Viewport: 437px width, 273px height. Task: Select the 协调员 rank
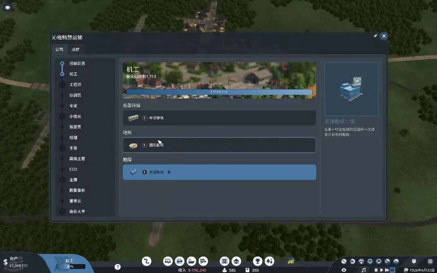[75, 95]
